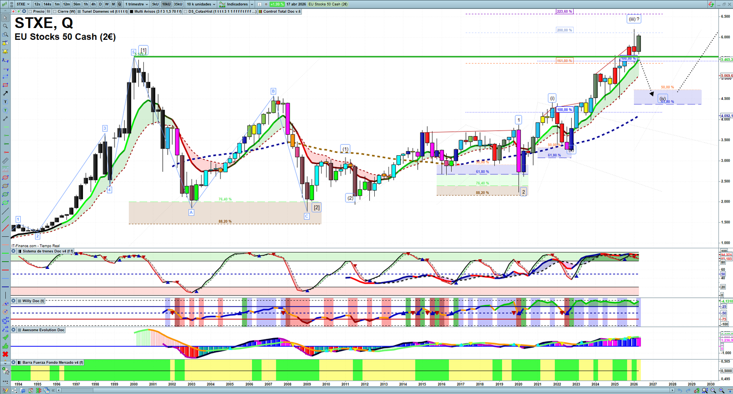Switch to the M monthly timeframe

[113, 4]
